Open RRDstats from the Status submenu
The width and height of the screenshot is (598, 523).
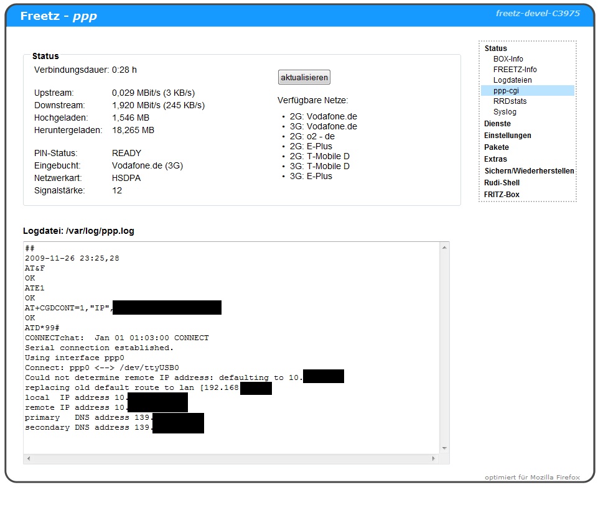pos(510,101)
